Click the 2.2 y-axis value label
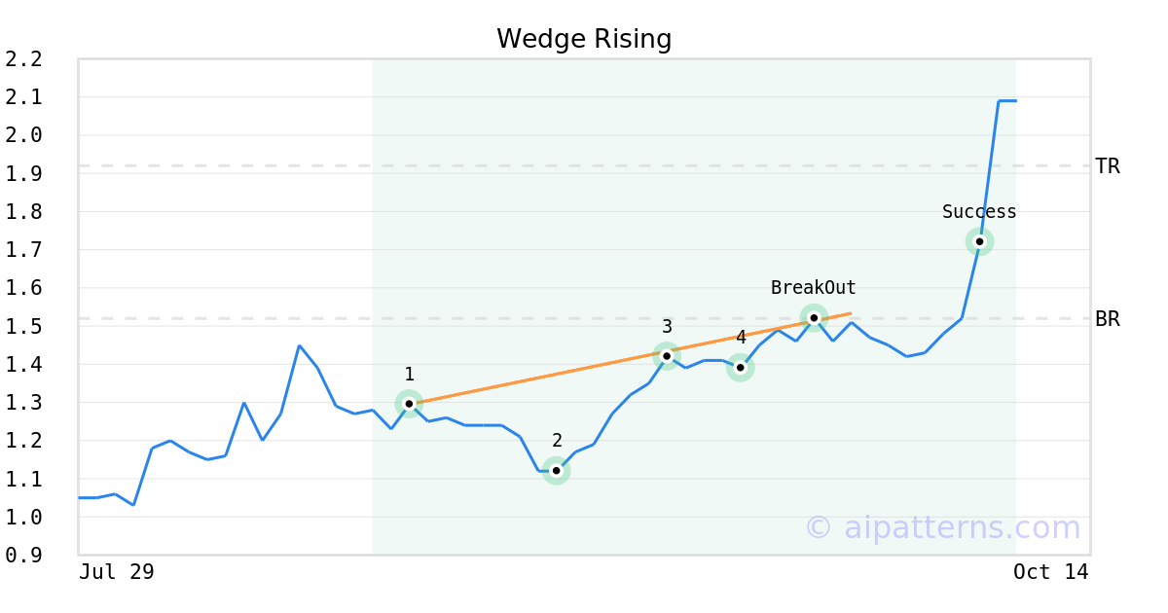The width and height of the screenshot is (1168, 613). point(23,59)
